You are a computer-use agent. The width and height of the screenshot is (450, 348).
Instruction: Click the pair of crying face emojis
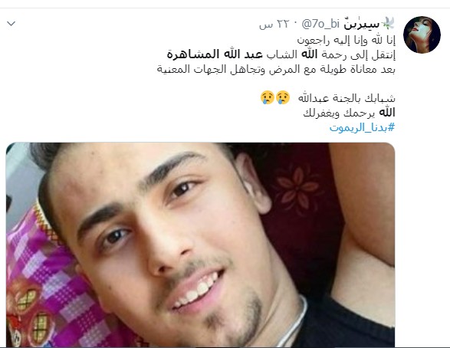(275, 97)
